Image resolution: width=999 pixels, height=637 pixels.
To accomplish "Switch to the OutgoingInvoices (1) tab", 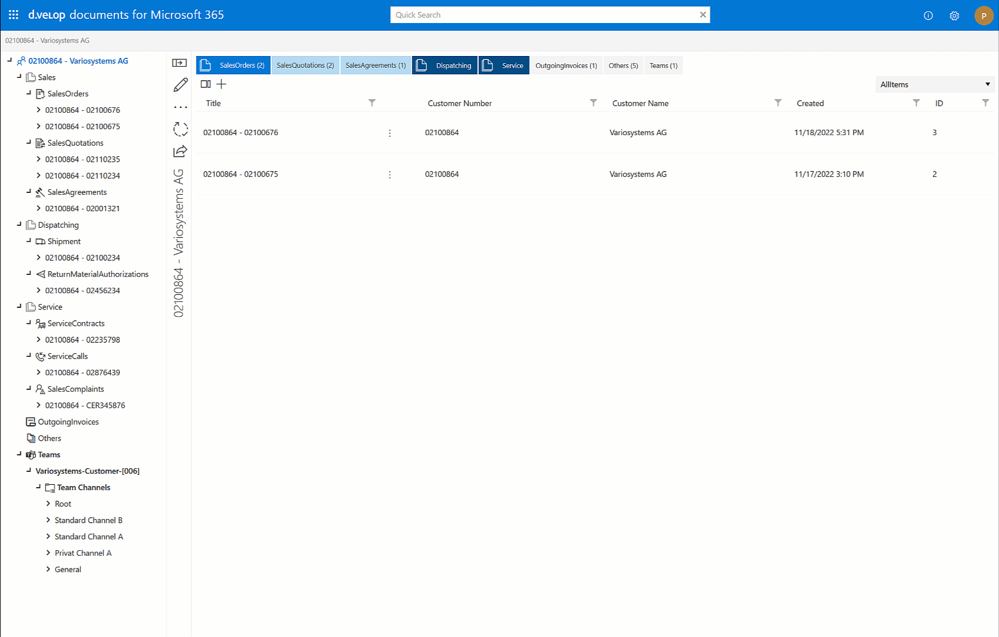I will point(566,65).
